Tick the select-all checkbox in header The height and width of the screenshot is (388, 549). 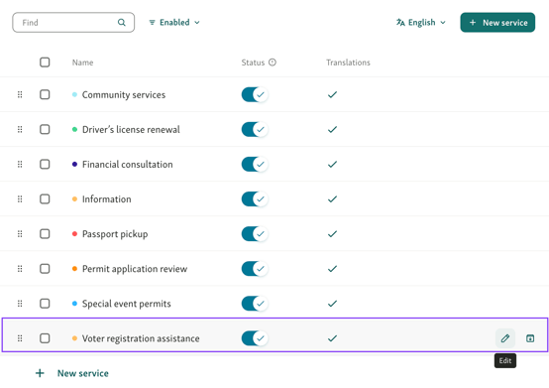click(x=45, y=63)
